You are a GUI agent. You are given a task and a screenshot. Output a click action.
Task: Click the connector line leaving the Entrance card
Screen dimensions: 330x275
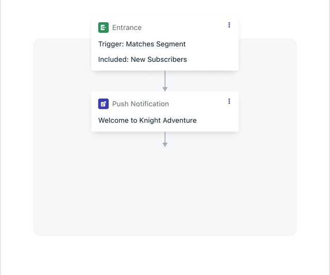click(165, 79)
